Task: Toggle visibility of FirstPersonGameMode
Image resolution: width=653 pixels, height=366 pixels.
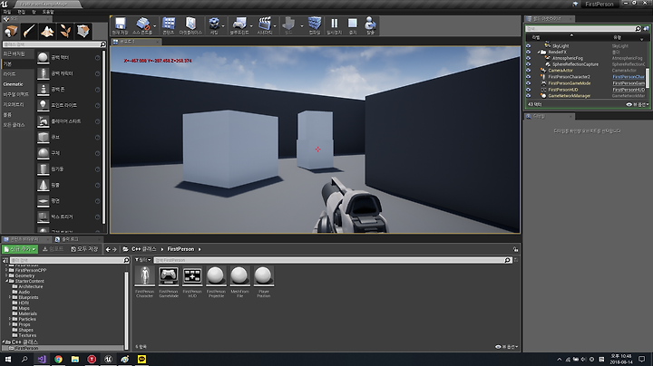Action: pyautogui.click(x=529, y=83)
